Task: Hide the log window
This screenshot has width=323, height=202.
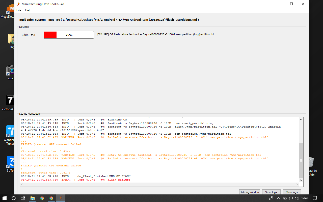Action: click(249, 192)
